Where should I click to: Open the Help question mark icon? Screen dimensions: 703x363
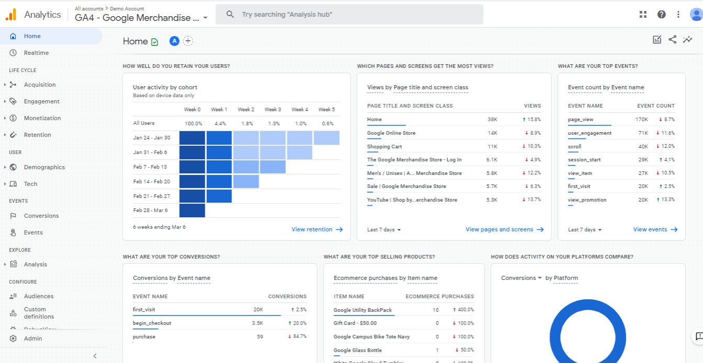[x=662, y=15]
